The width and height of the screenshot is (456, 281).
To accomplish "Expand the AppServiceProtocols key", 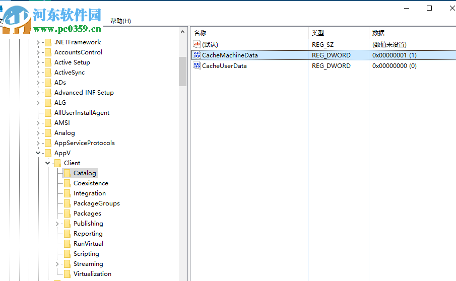I will pyautogui.click(x=38, y=143).
